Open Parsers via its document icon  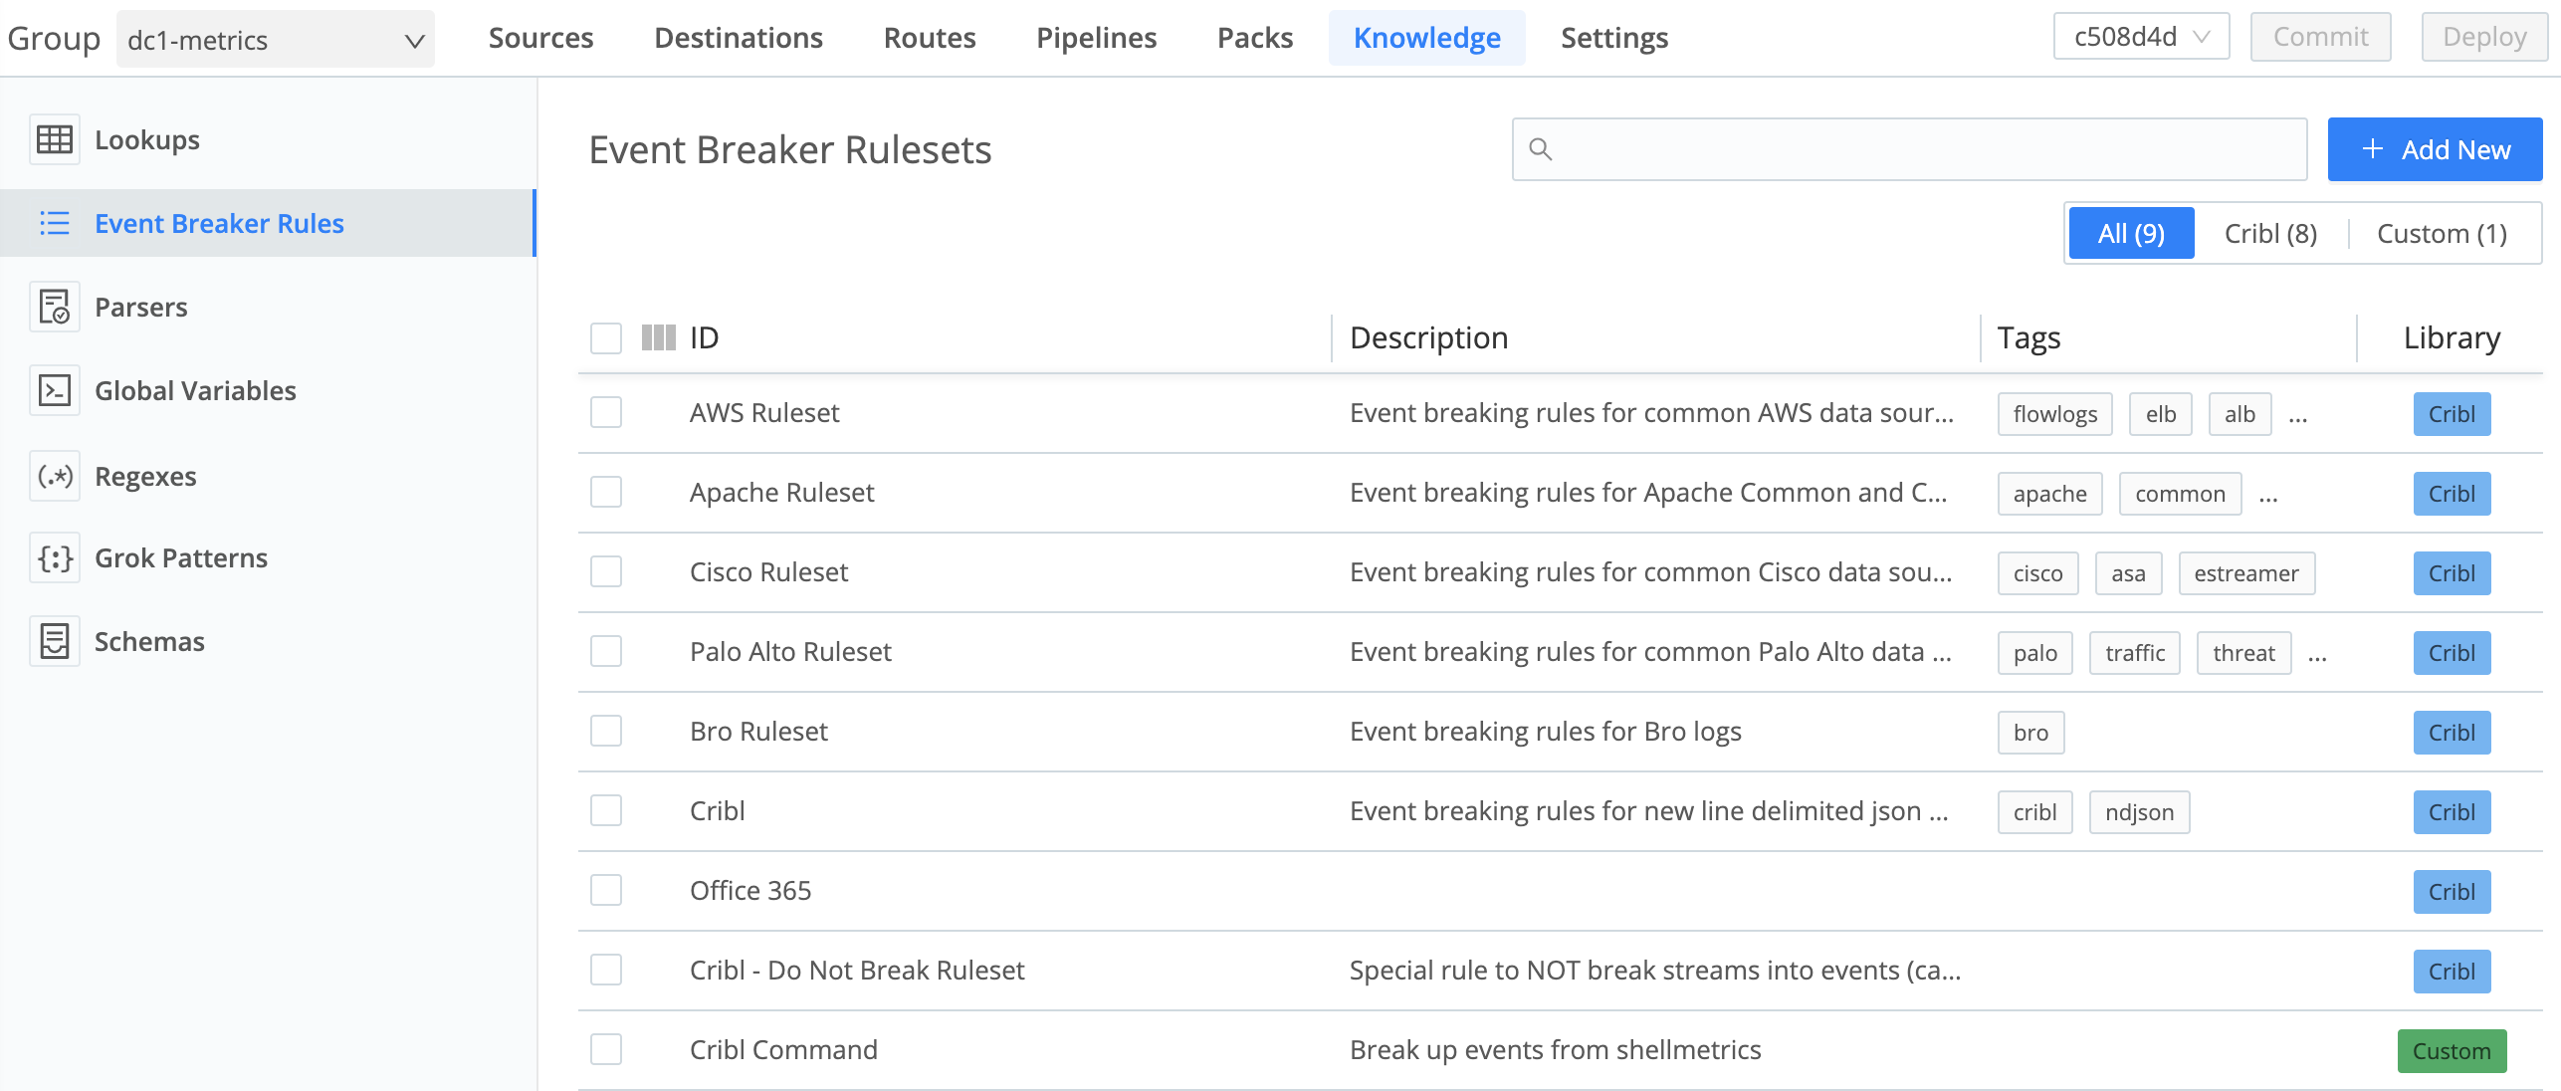coord(55,307)
